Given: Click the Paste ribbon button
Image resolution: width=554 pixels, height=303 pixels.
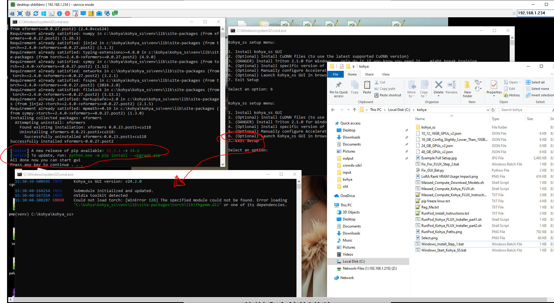Looking at the screenshot, I should (367, 88).
